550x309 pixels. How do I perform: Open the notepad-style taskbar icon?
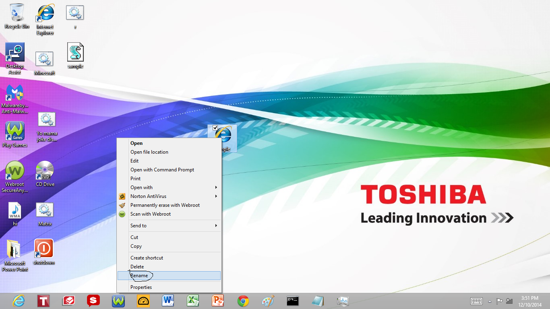(x=318, y=301)
